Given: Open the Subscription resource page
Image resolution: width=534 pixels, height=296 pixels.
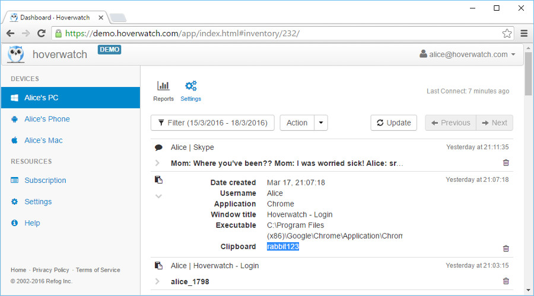Looking at the screenshot, I should pos(45,181).
